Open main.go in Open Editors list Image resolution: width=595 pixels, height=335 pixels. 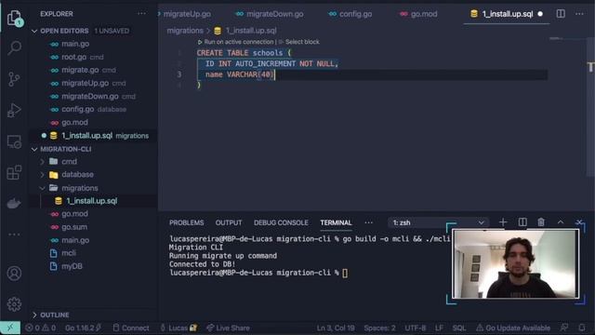tap(75, 44)
